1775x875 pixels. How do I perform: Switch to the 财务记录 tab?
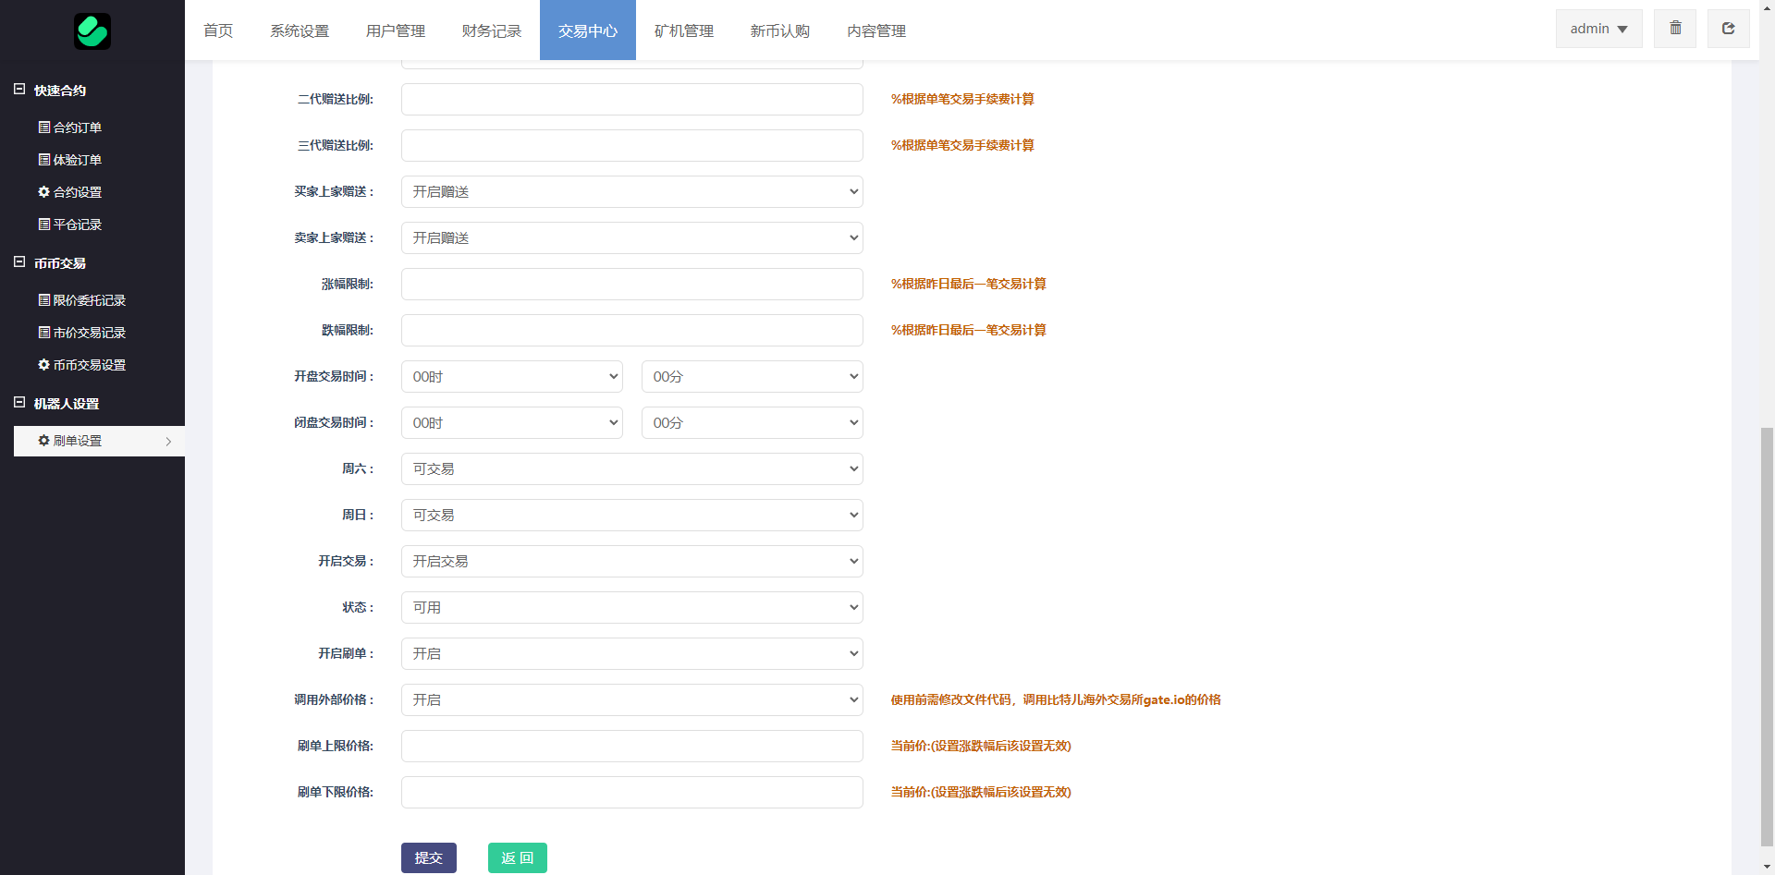click(x=491, y=30)
